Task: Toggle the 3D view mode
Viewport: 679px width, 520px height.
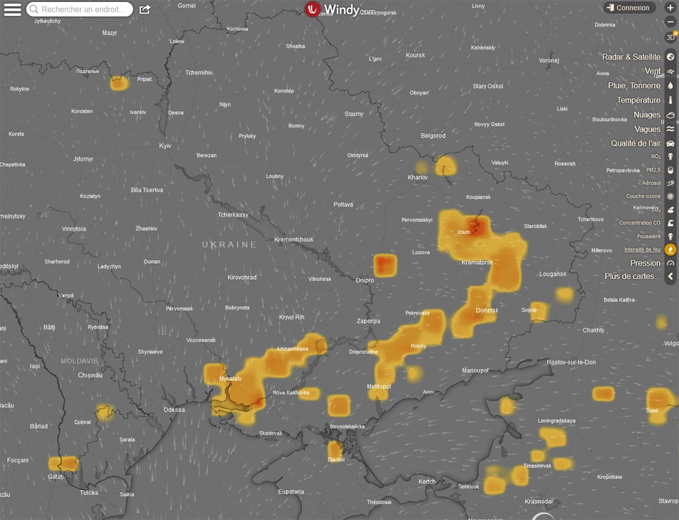Action: pyautogui.click(x=670, y=37)
